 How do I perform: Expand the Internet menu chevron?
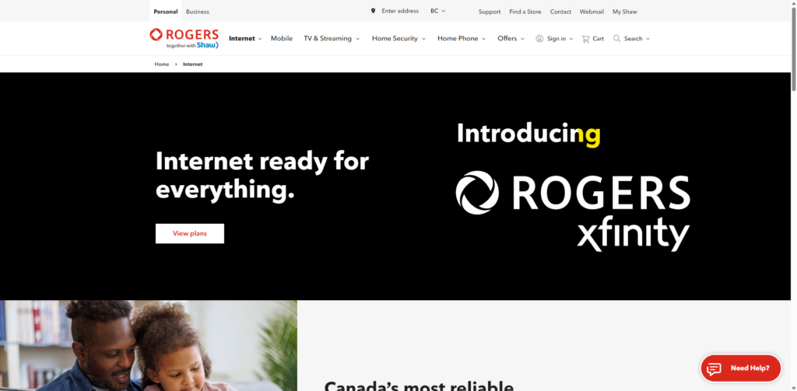click(x=260, y=39)
